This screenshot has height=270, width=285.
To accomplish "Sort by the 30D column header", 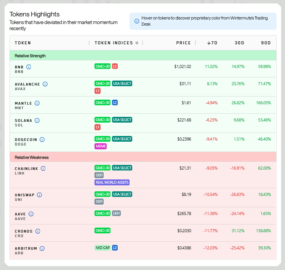I will (x=239, y=43).
